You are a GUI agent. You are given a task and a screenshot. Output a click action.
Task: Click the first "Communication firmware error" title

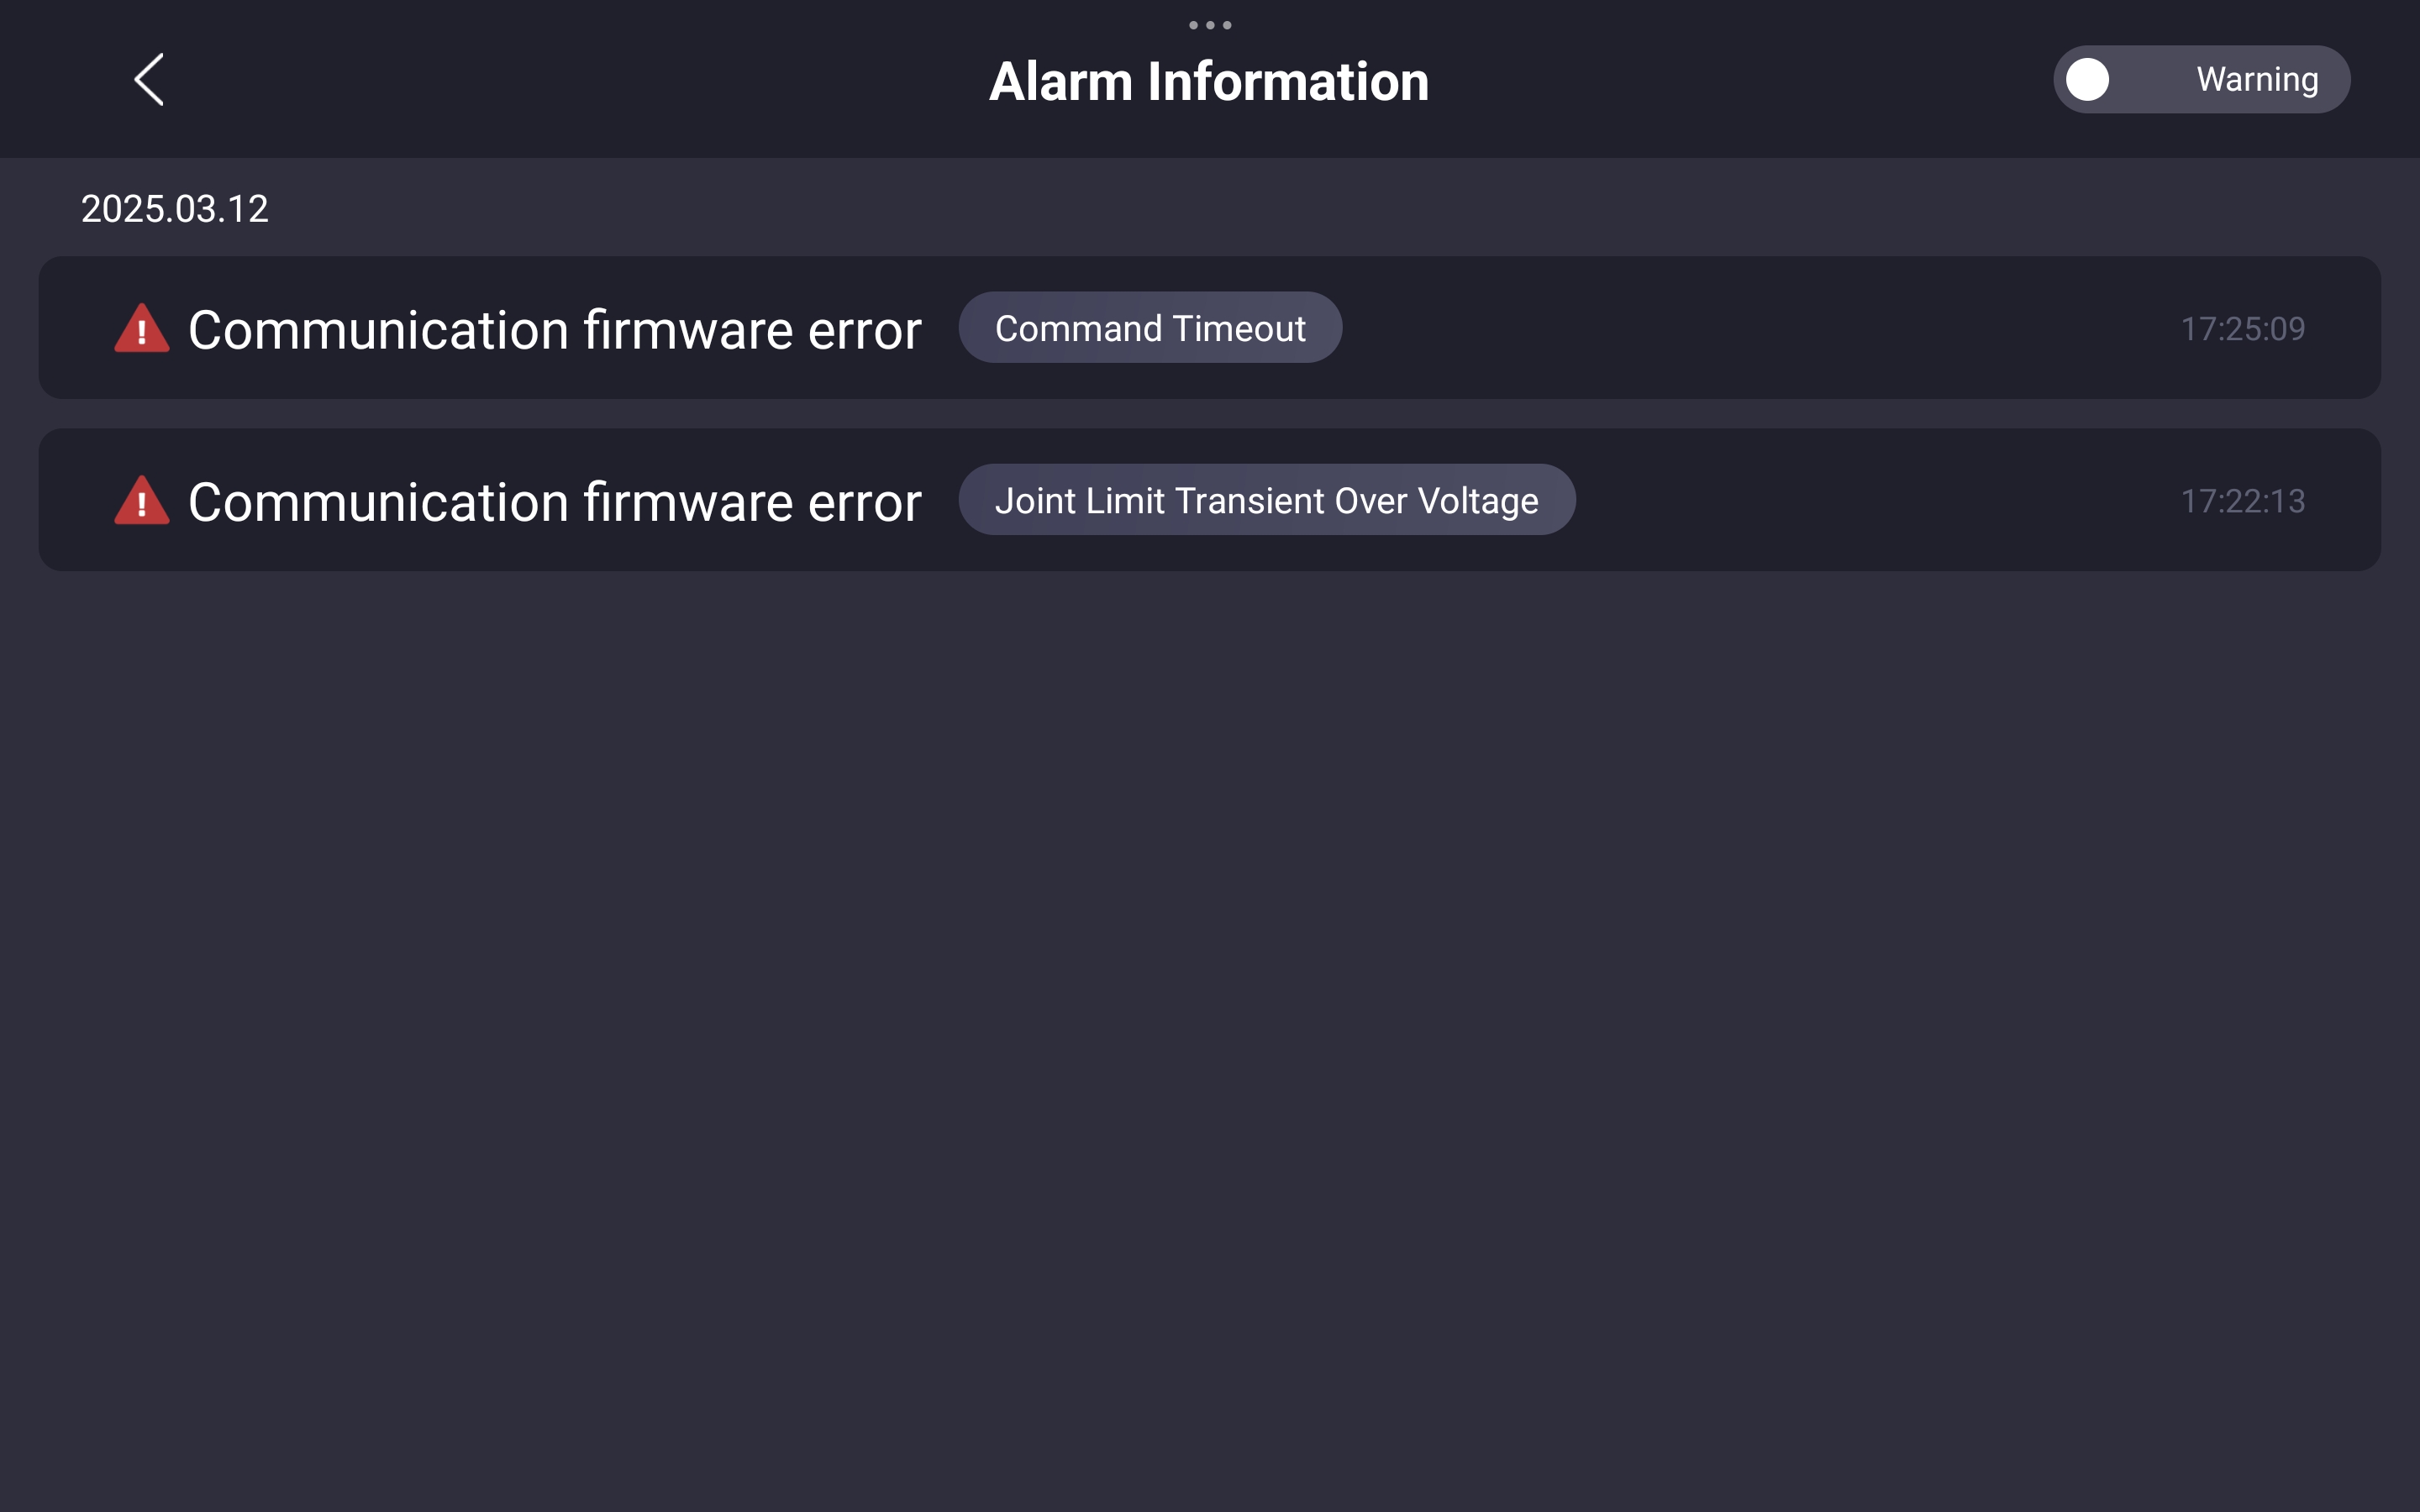coord(555,330)
